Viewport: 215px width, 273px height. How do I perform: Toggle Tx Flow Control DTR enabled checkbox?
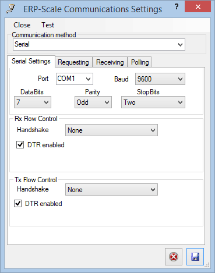[x=17, y=204]
